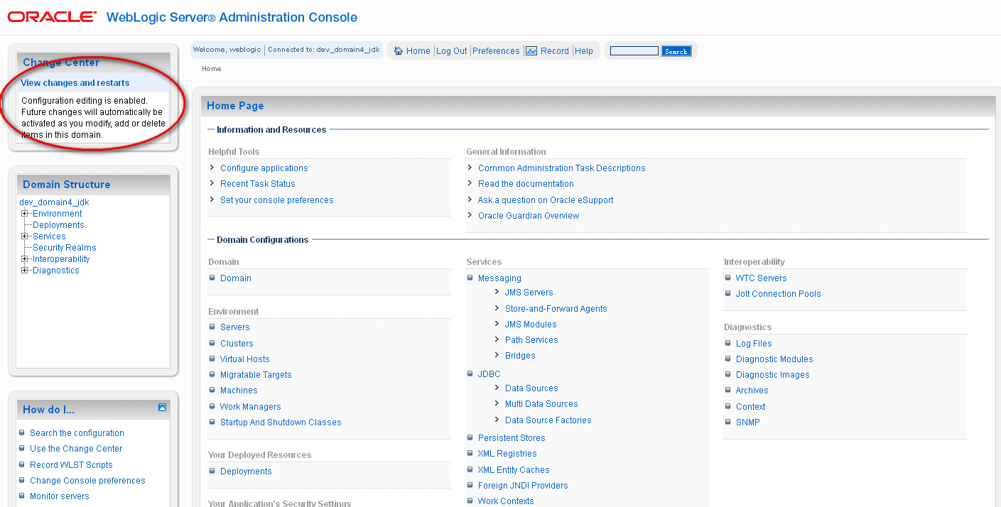Expand the Diagnostics tree node

click(x=25, y=271)
